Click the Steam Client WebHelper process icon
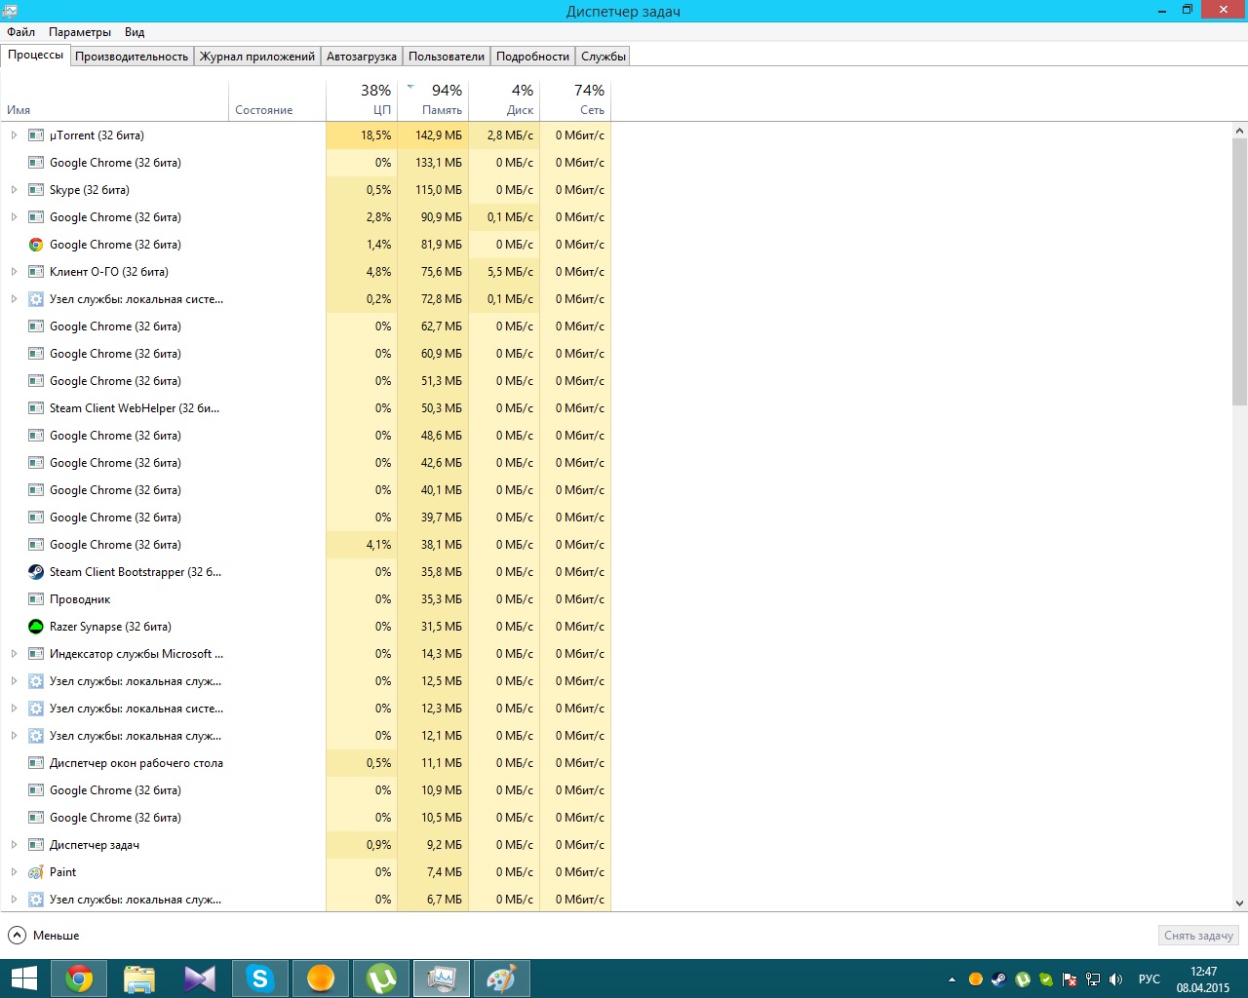This screenshot has width=1248, height=998. coord(36,408)
